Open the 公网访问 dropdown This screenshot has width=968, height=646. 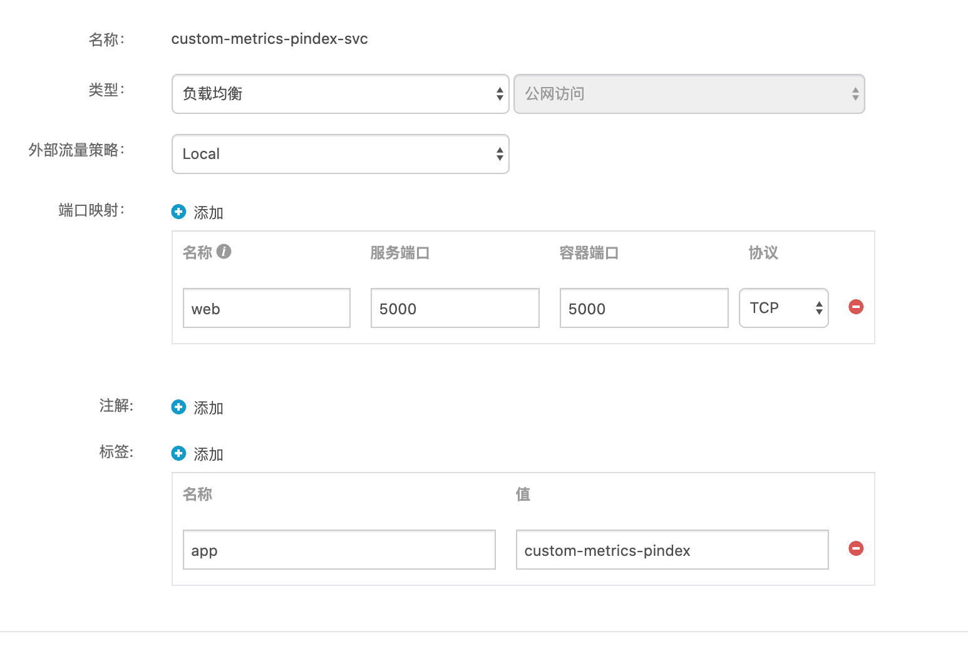689,94
